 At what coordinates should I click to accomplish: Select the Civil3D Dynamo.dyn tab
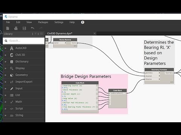(60, 33)
